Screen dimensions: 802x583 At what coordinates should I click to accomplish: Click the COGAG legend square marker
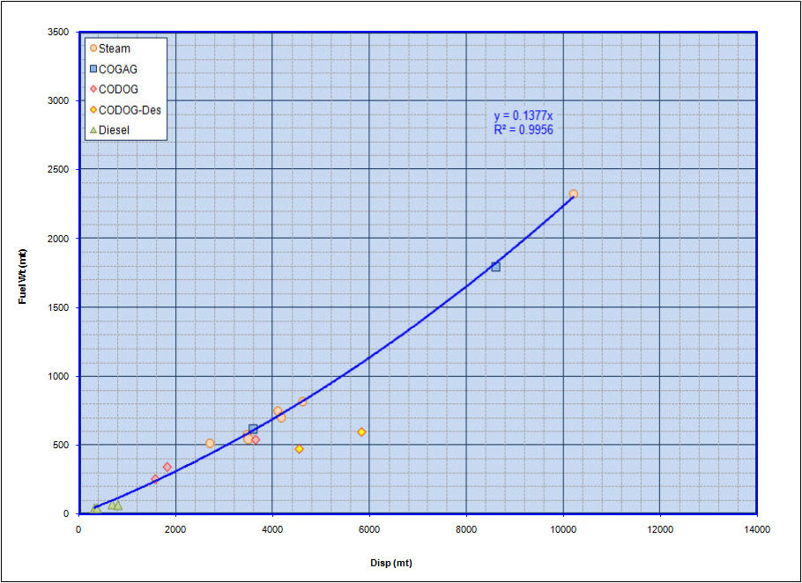[x=93, y=69]
